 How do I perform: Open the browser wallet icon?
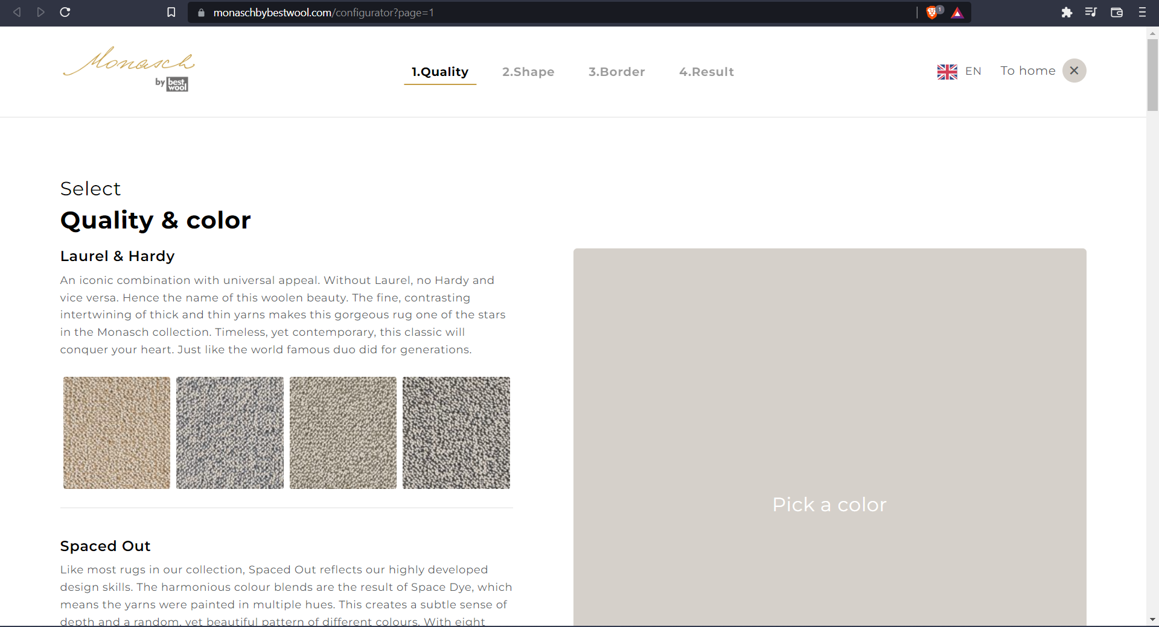click(1117, 12)
